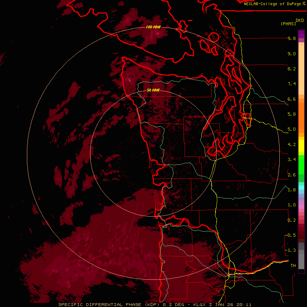Click the -0.5 value on the scale

tap(291, 235)
